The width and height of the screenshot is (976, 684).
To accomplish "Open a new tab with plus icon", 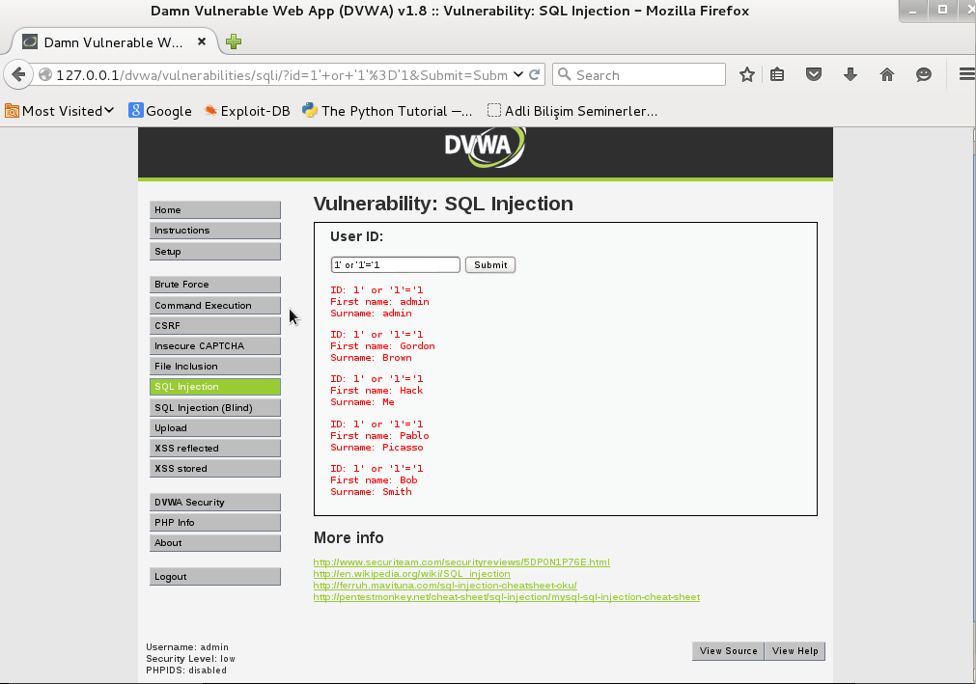I will point(234,42).
